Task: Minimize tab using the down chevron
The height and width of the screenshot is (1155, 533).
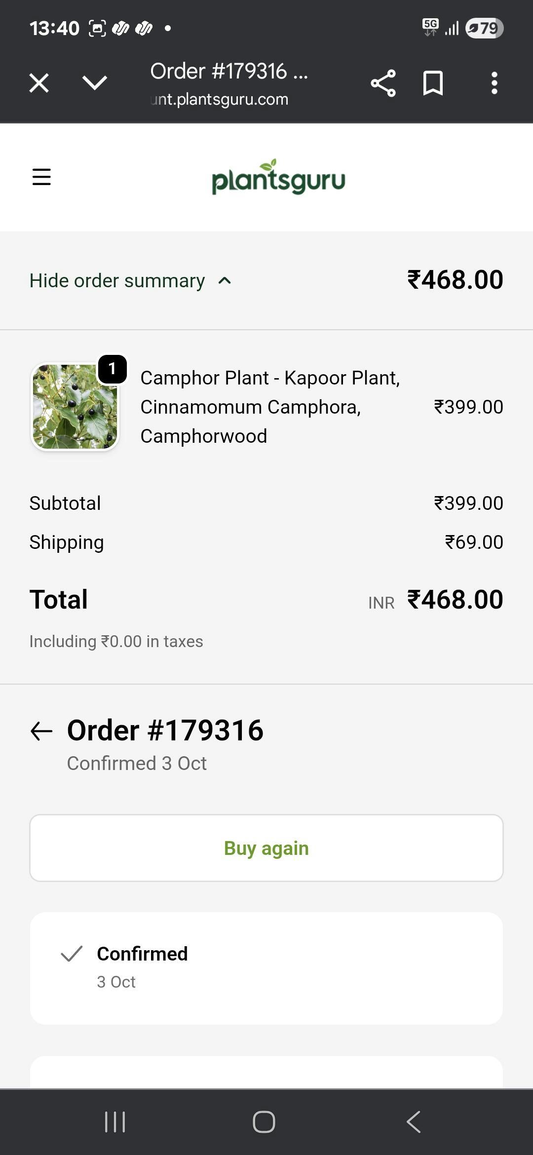Action: click(94, 83)
